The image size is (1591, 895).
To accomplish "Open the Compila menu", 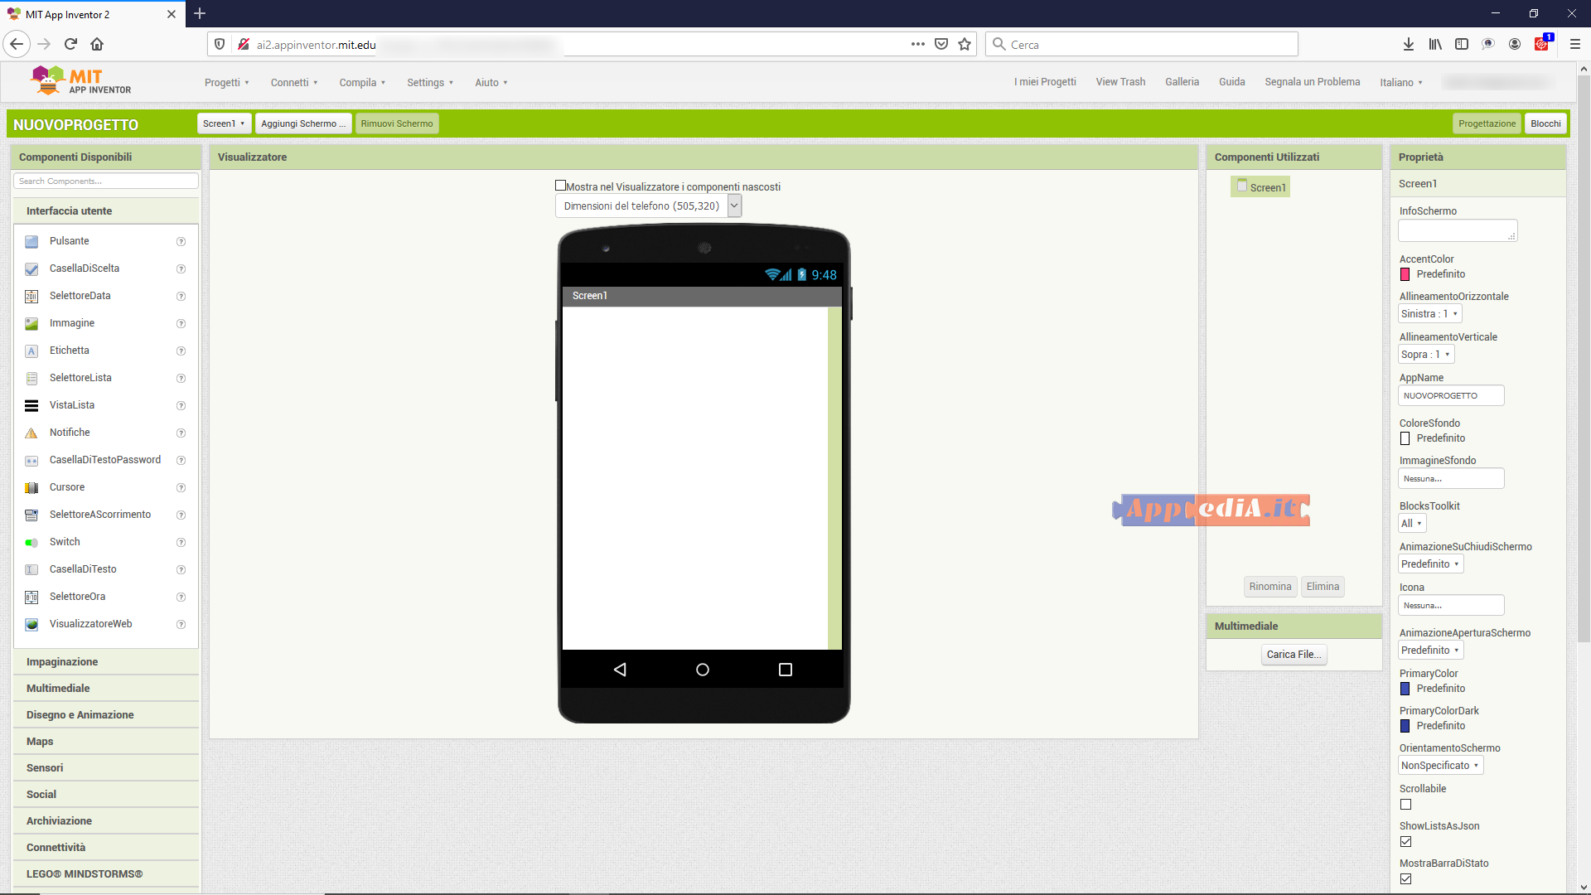I will (362, 82).
